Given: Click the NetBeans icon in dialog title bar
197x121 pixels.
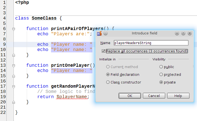Looking at the screenshot, I should pyautogui.click(x=99, y=34).
